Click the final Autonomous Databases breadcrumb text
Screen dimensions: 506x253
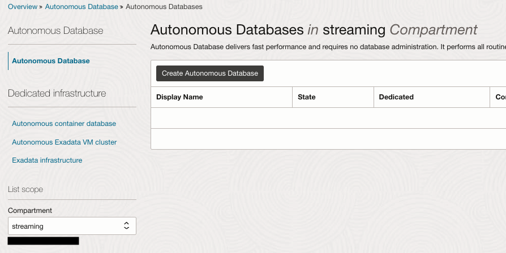coord(164,7)
